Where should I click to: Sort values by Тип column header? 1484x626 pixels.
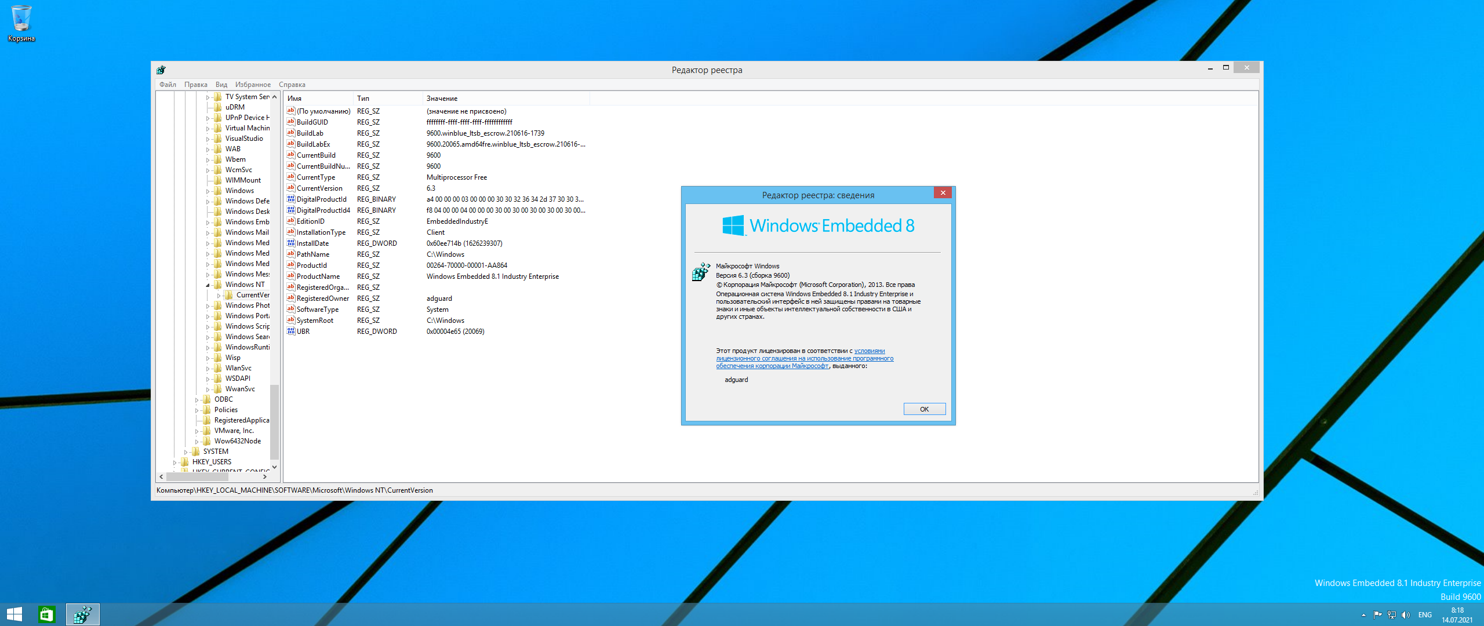tap(388, 99)
